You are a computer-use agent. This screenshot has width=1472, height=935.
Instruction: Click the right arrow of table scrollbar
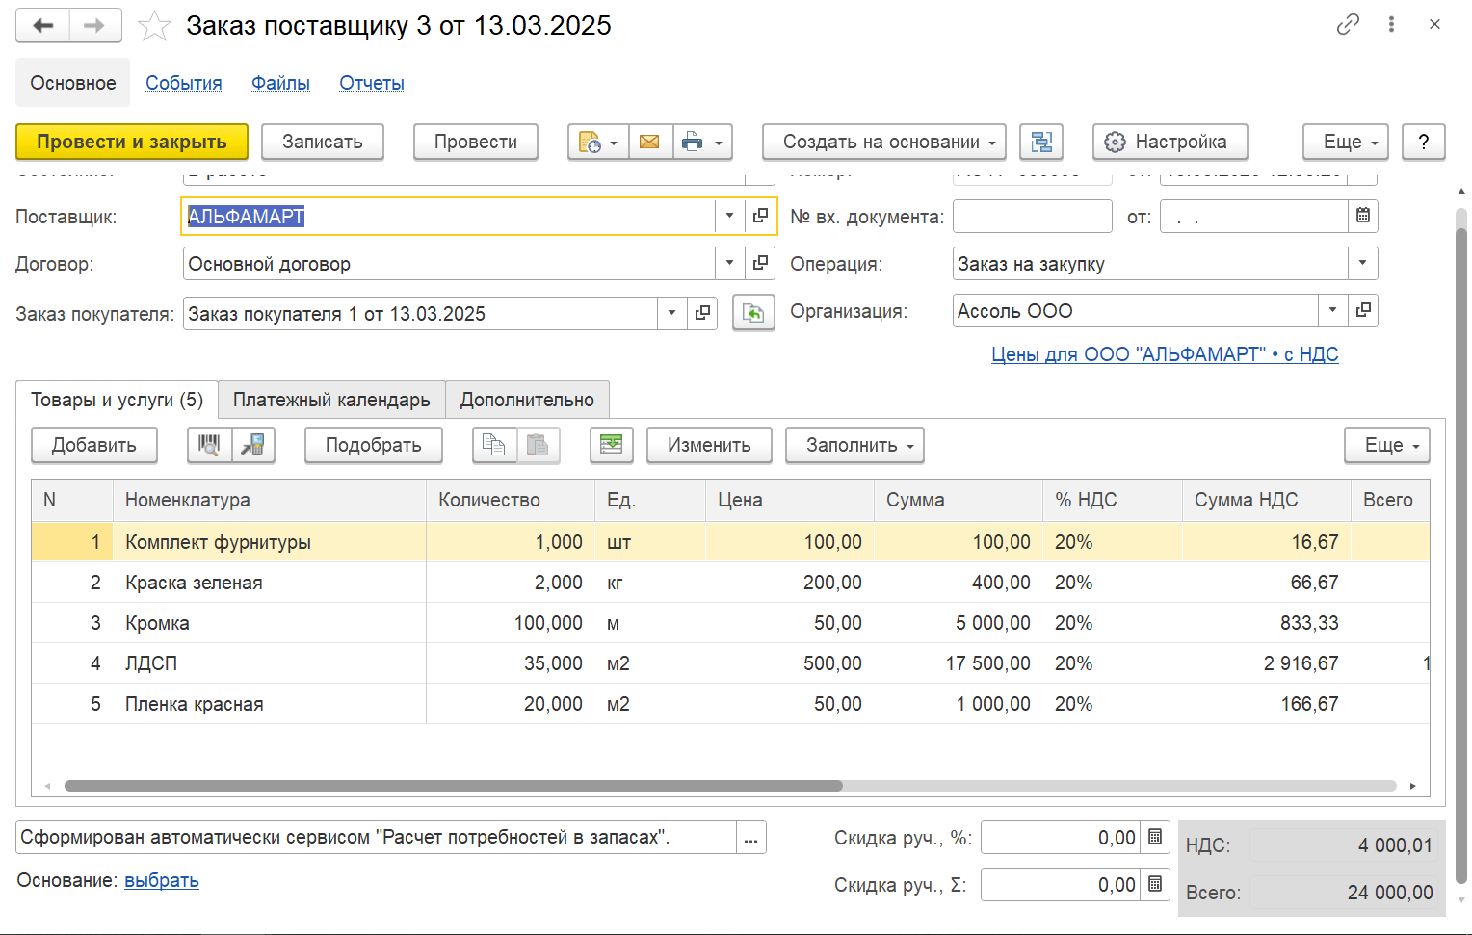(1413, 786)
